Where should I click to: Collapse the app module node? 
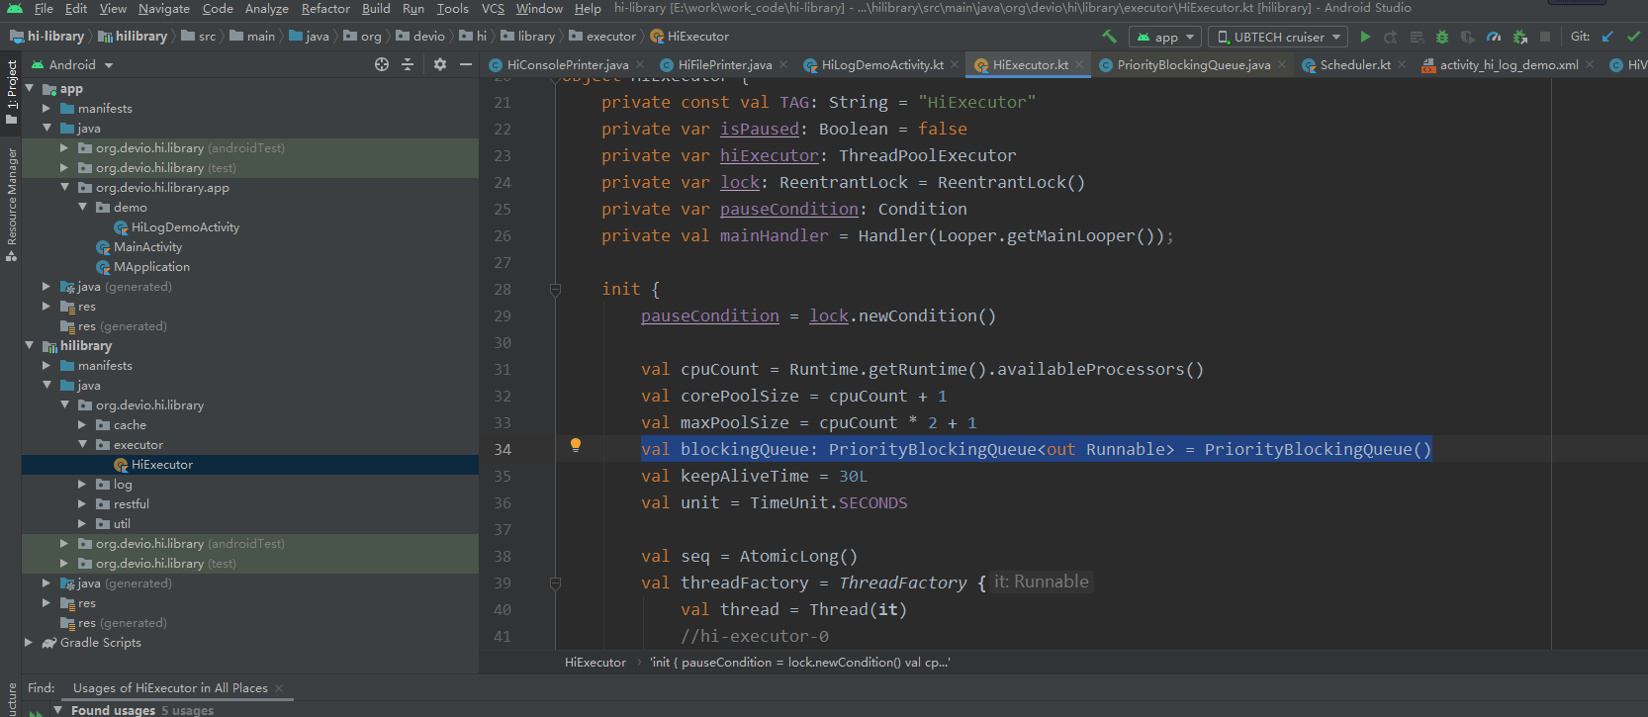pos(30,88)
